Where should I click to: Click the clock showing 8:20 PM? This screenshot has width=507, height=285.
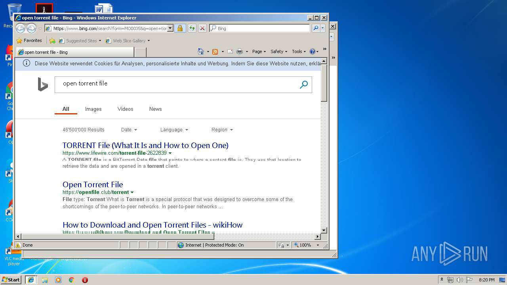[x=486, y=280]
